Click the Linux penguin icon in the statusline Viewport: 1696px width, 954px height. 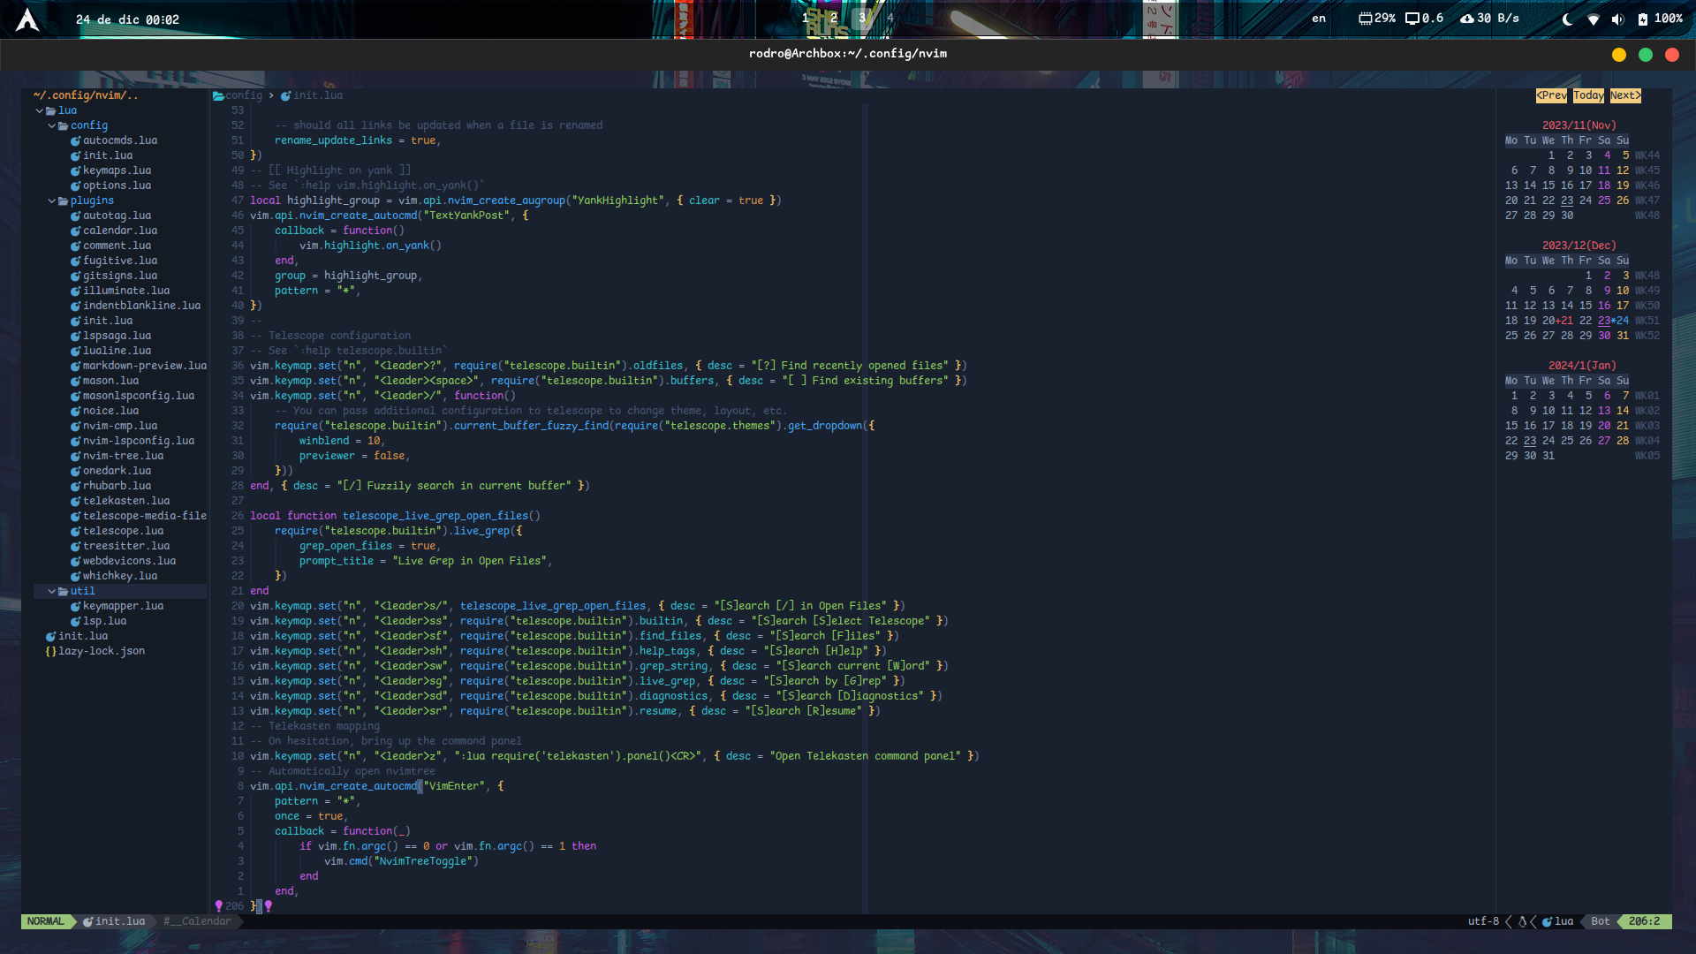coord(1522,921)
